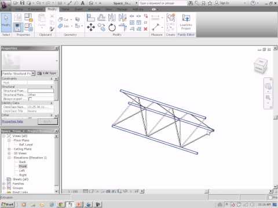The width and height of the screenshot is (278, 208).
Task: Click the Measure Between Two References tool
Action: point(156,27)
